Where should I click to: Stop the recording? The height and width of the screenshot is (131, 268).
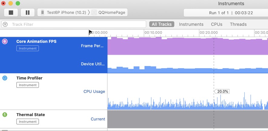[x=11, y=12]
